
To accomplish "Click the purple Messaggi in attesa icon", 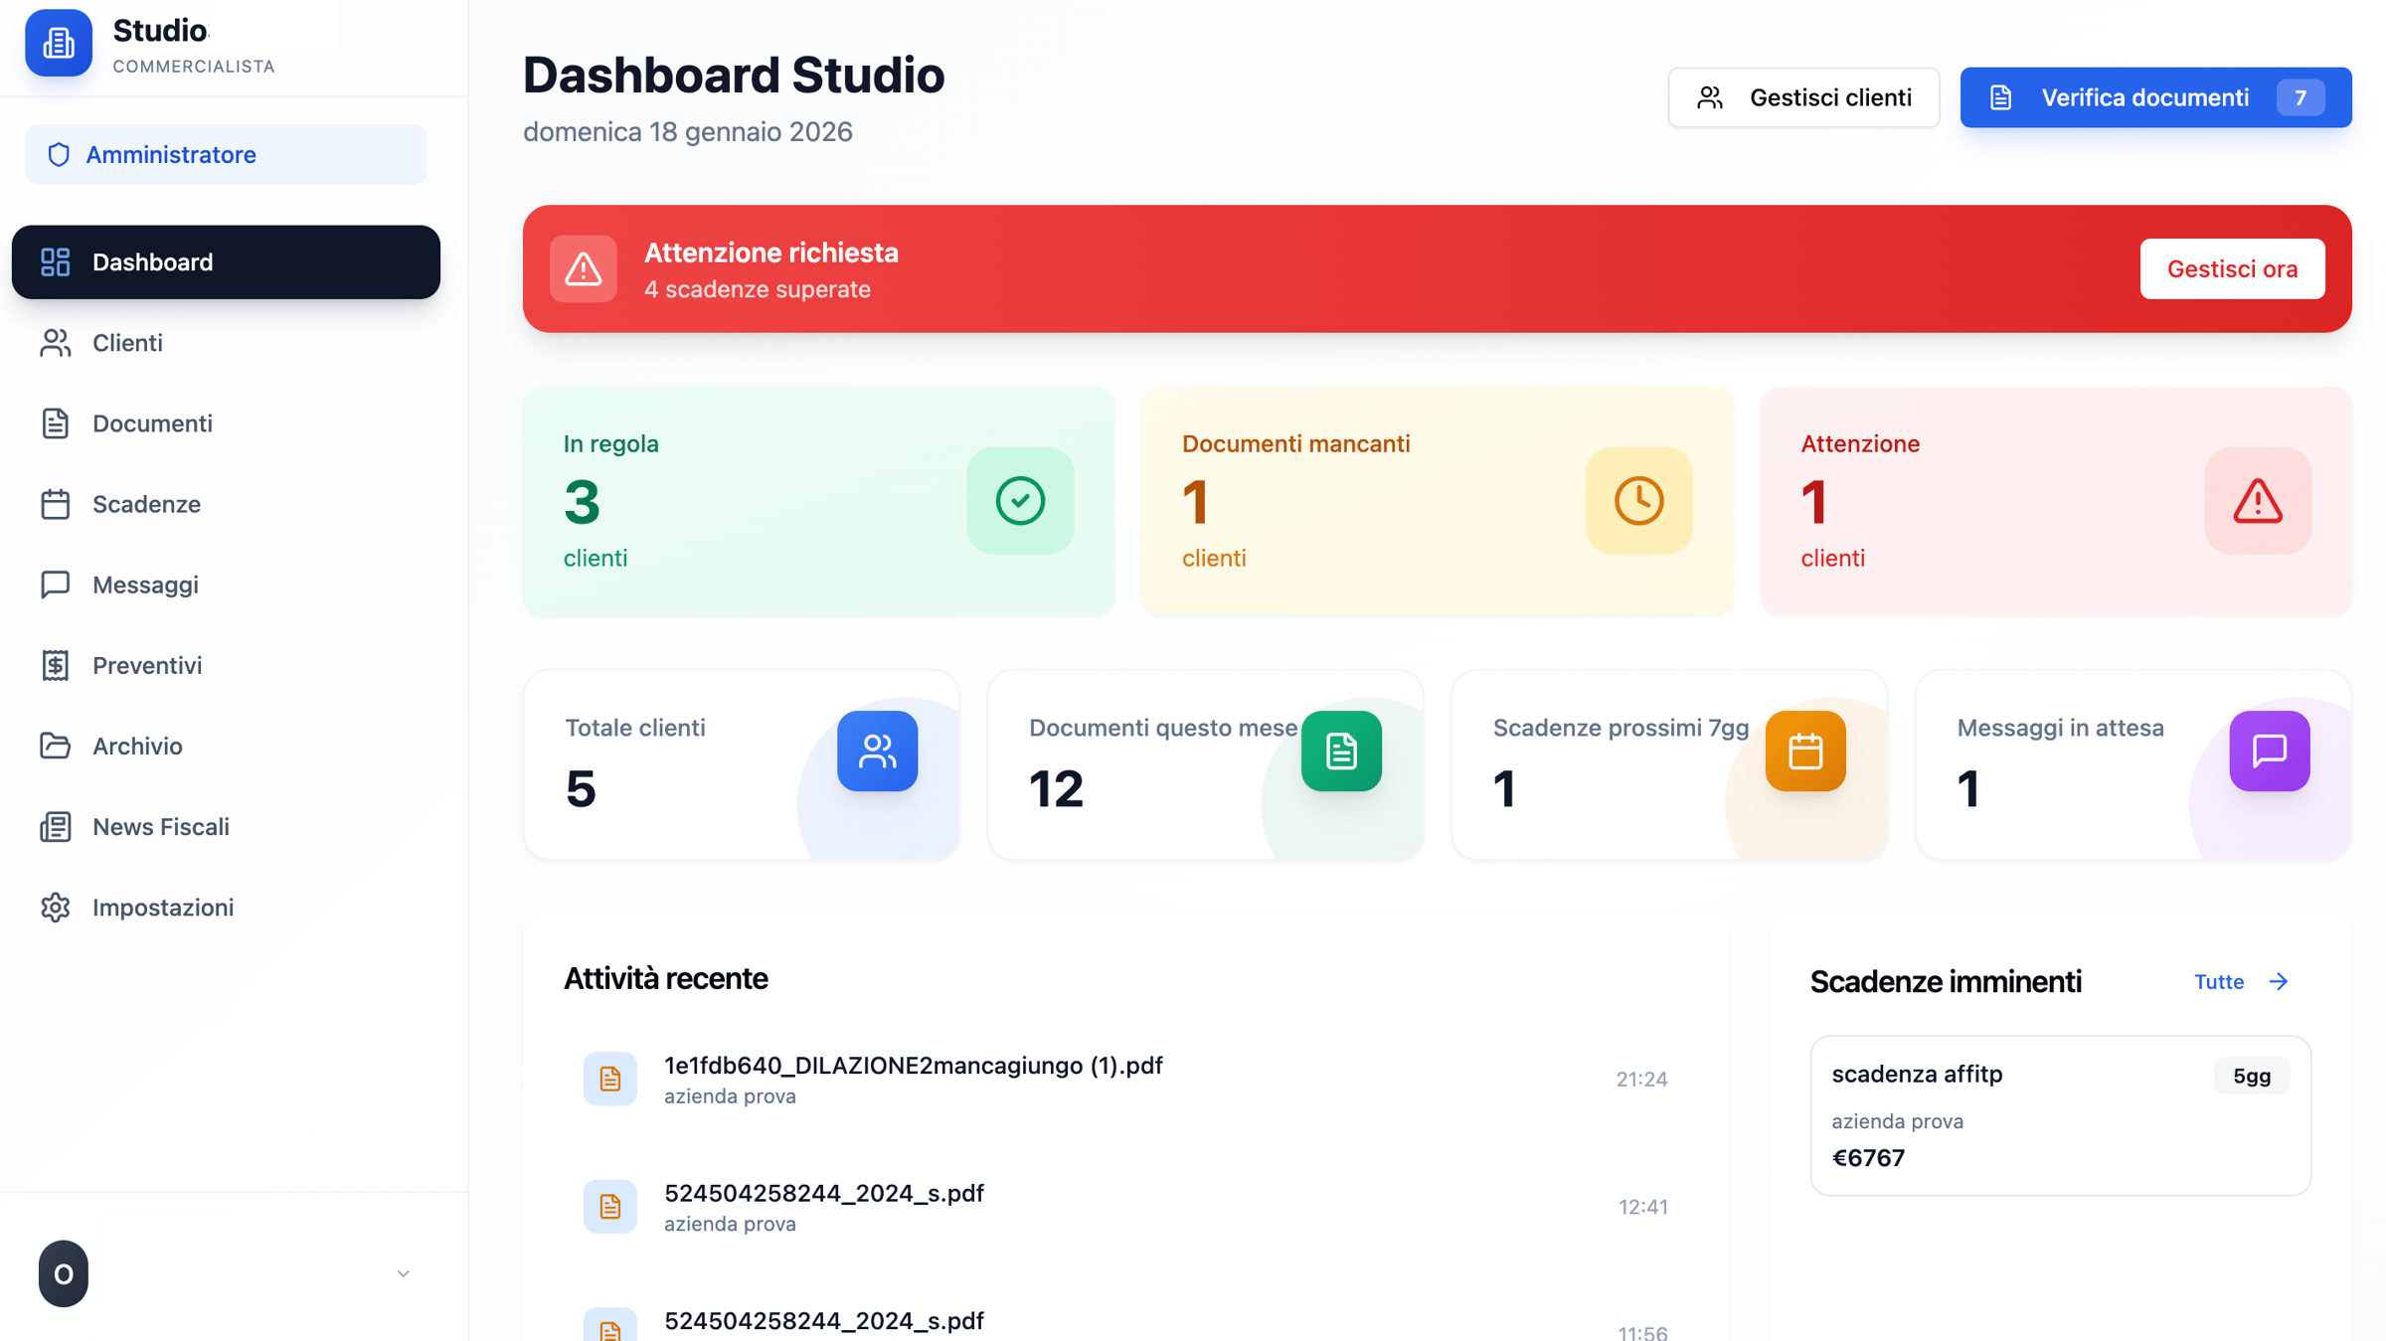I will click(2269, 752).
